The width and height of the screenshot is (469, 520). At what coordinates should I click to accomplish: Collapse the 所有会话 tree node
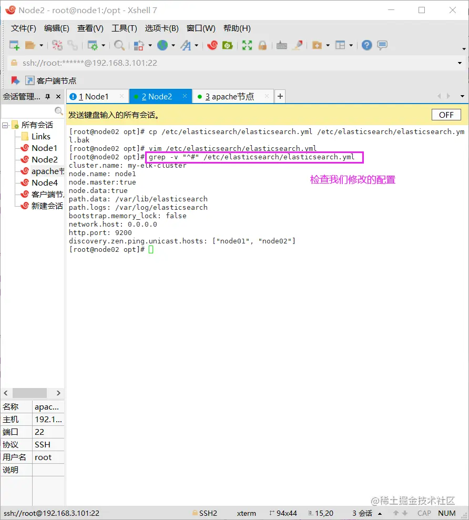pos(5,125)
